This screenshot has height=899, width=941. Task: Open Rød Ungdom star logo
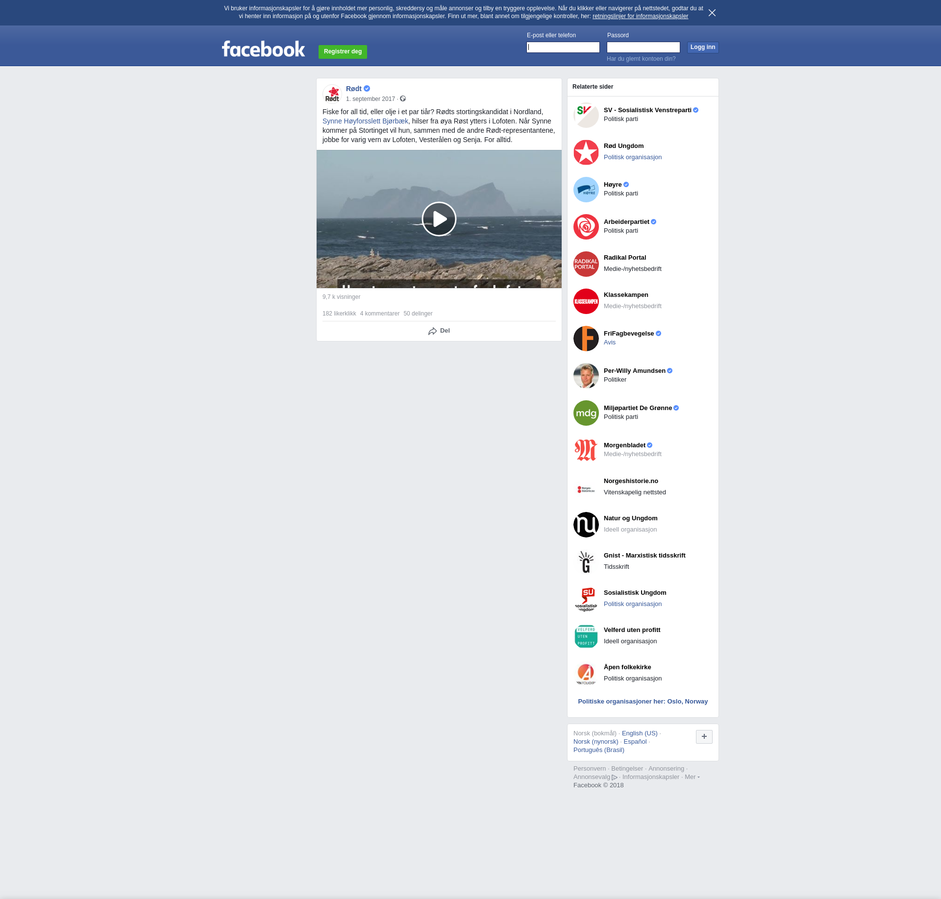(586, 152)
